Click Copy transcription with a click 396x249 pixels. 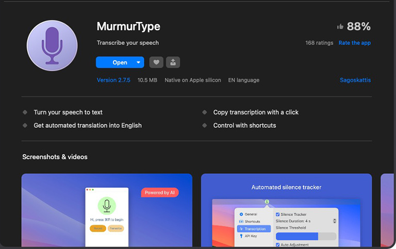coord(256,112)
